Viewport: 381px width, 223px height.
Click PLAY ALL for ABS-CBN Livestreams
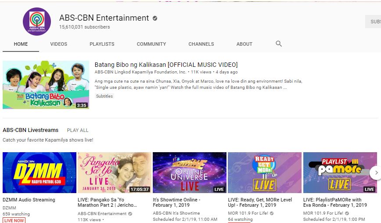(x=78, y=130)
